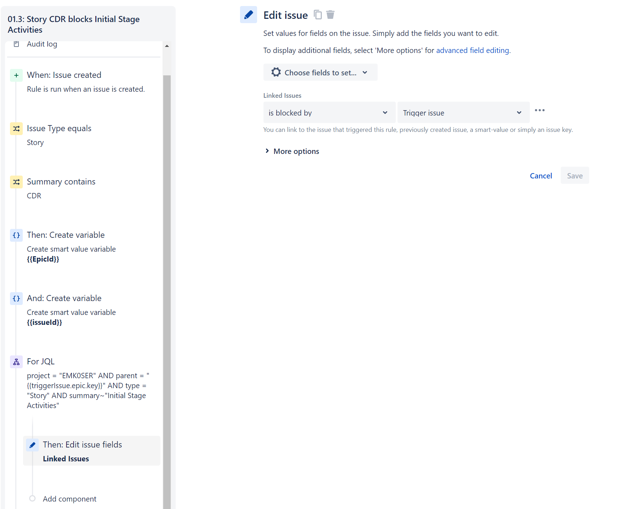634x509 pixels.
Task: Click the Cancel button
Action: point(540,176)
